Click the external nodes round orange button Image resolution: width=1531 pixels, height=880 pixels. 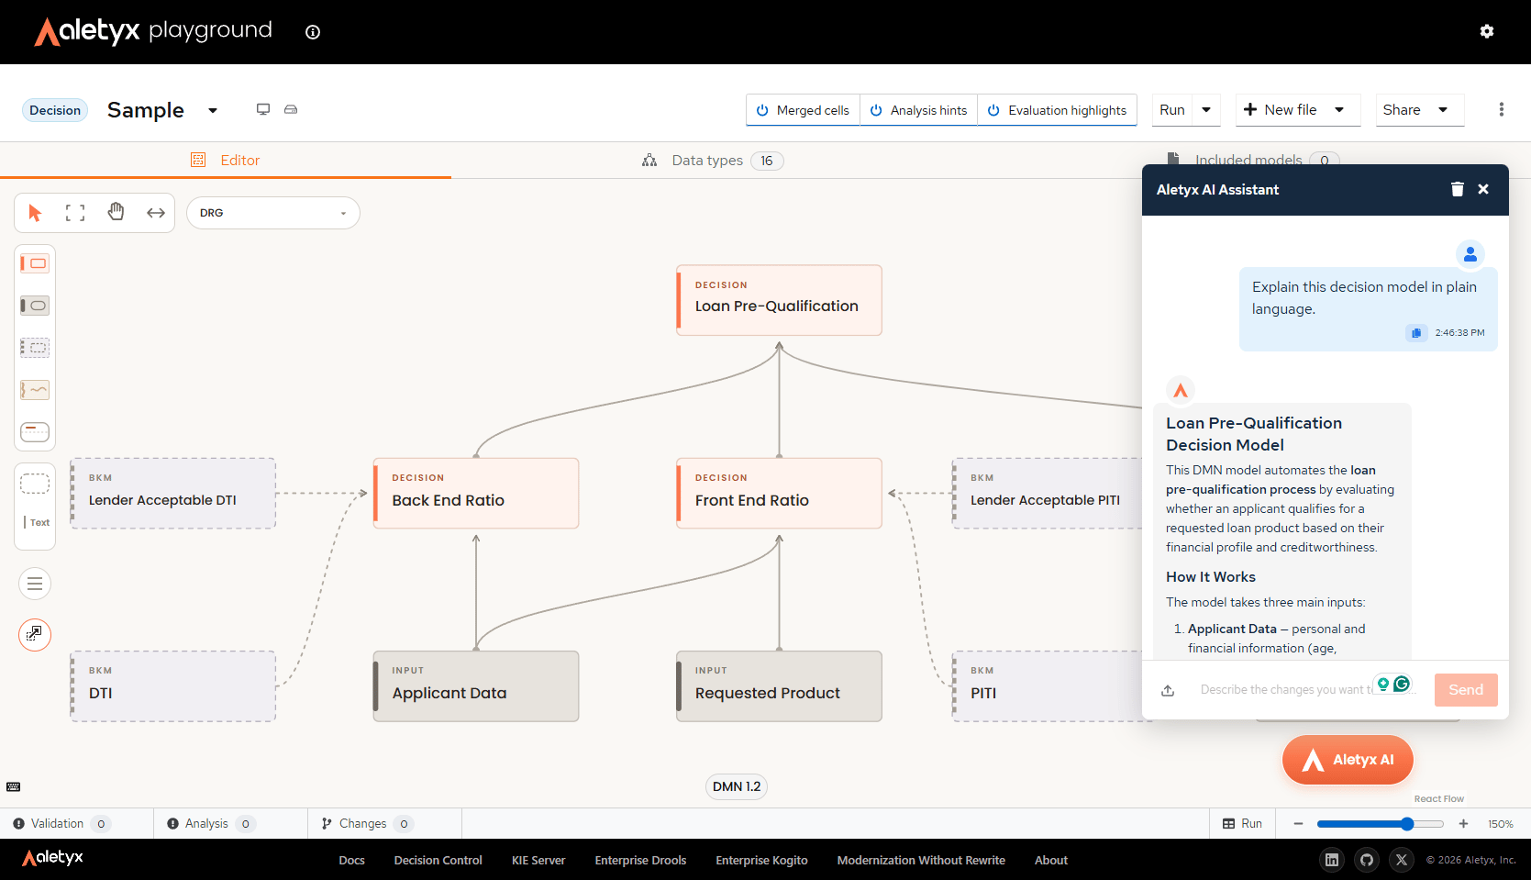pos(35,634)
